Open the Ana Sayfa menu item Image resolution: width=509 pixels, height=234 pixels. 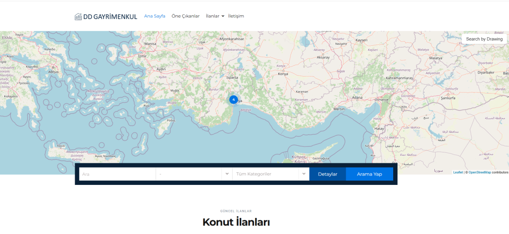[x=154, y=16]
